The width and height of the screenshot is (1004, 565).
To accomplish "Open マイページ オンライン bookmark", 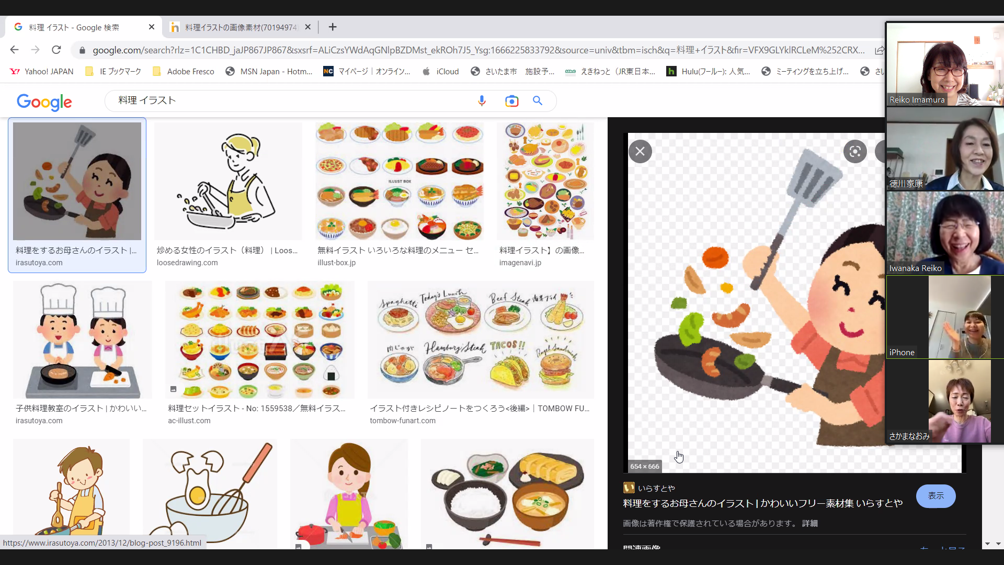I will click(367, 71).
